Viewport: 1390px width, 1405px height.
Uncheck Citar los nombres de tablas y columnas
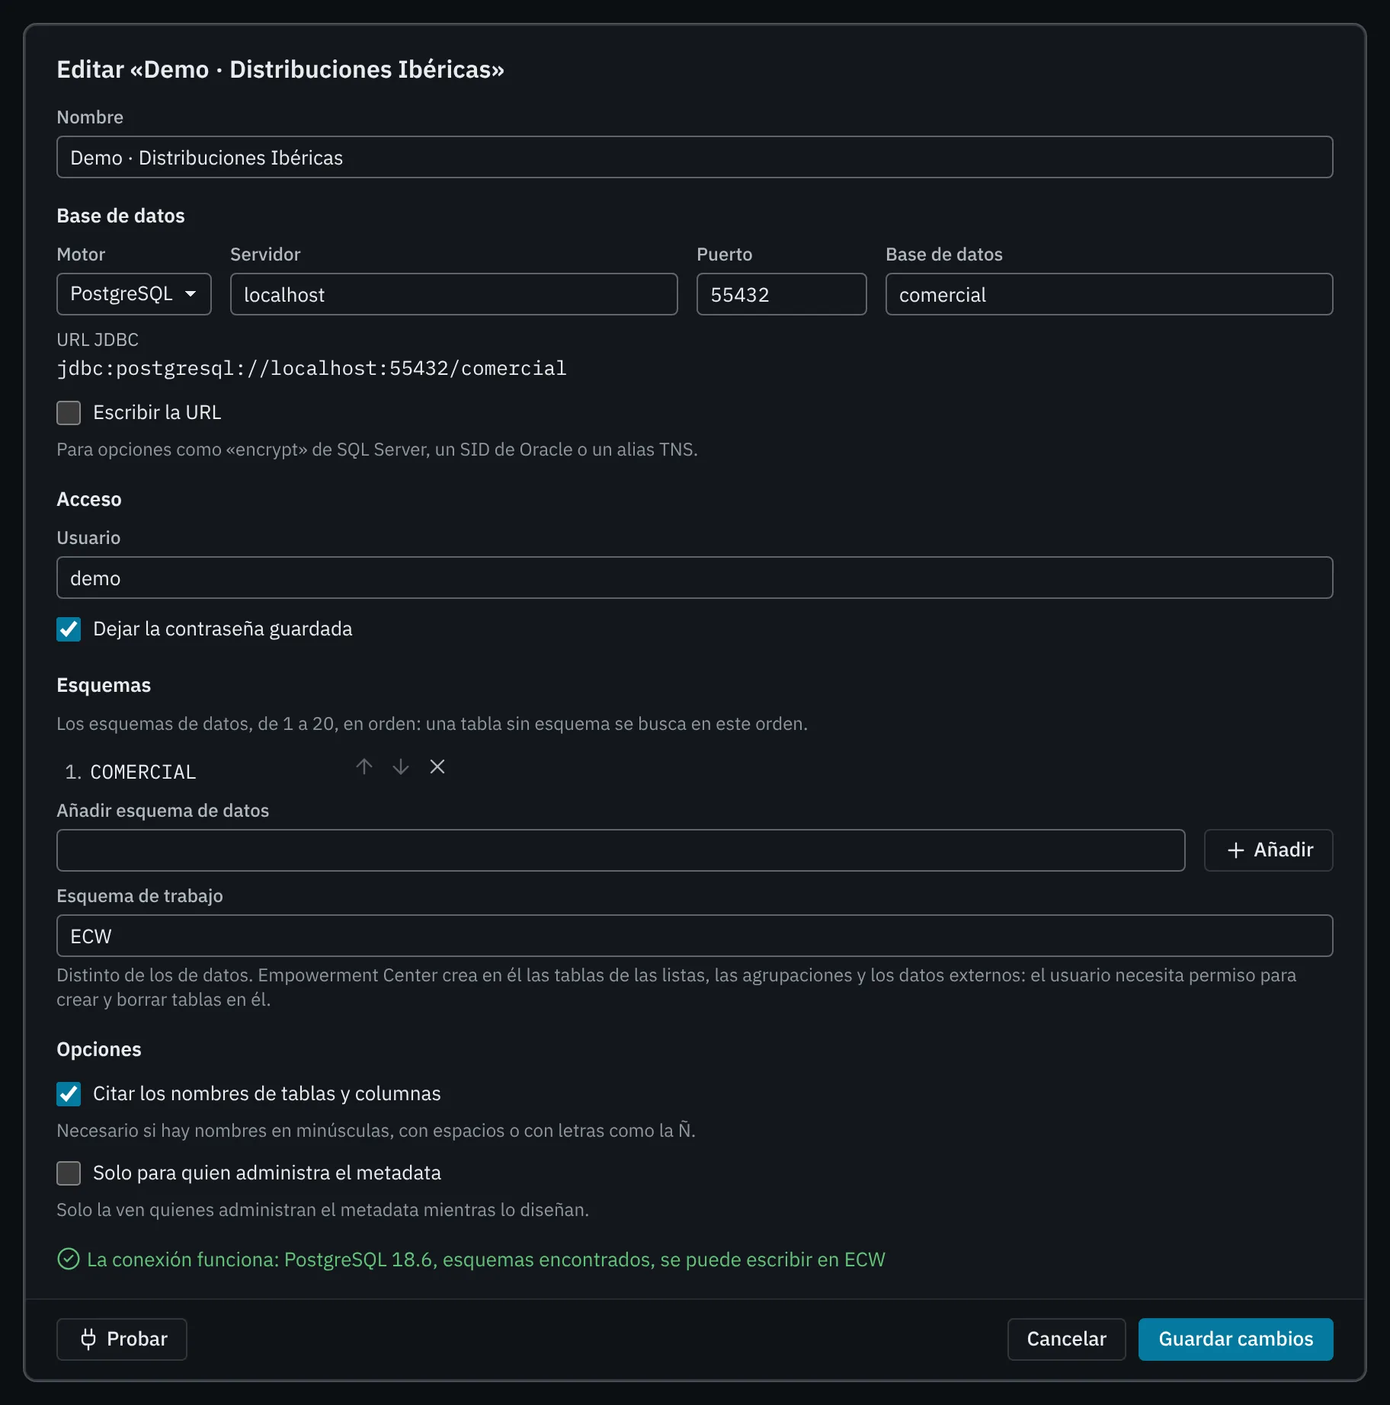coord(69,1094)
